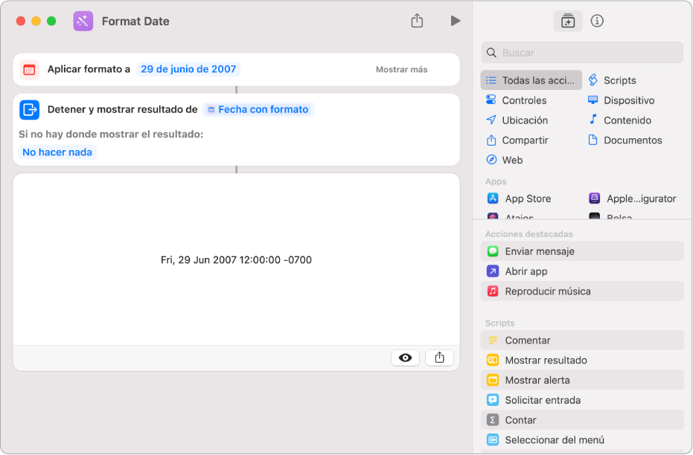Click the calendar icon of Aplicar formato action
The image size is (693, 455).
pyautogui.click(x=29, y=70)
